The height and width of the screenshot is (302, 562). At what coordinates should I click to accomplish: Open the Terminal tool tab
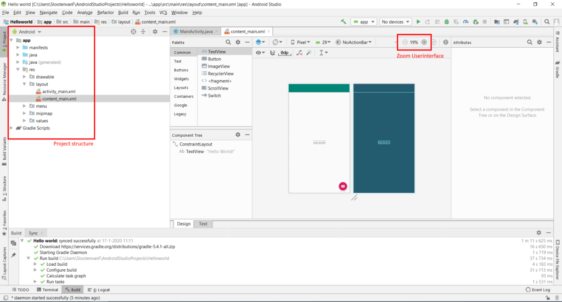pos(47,290)
